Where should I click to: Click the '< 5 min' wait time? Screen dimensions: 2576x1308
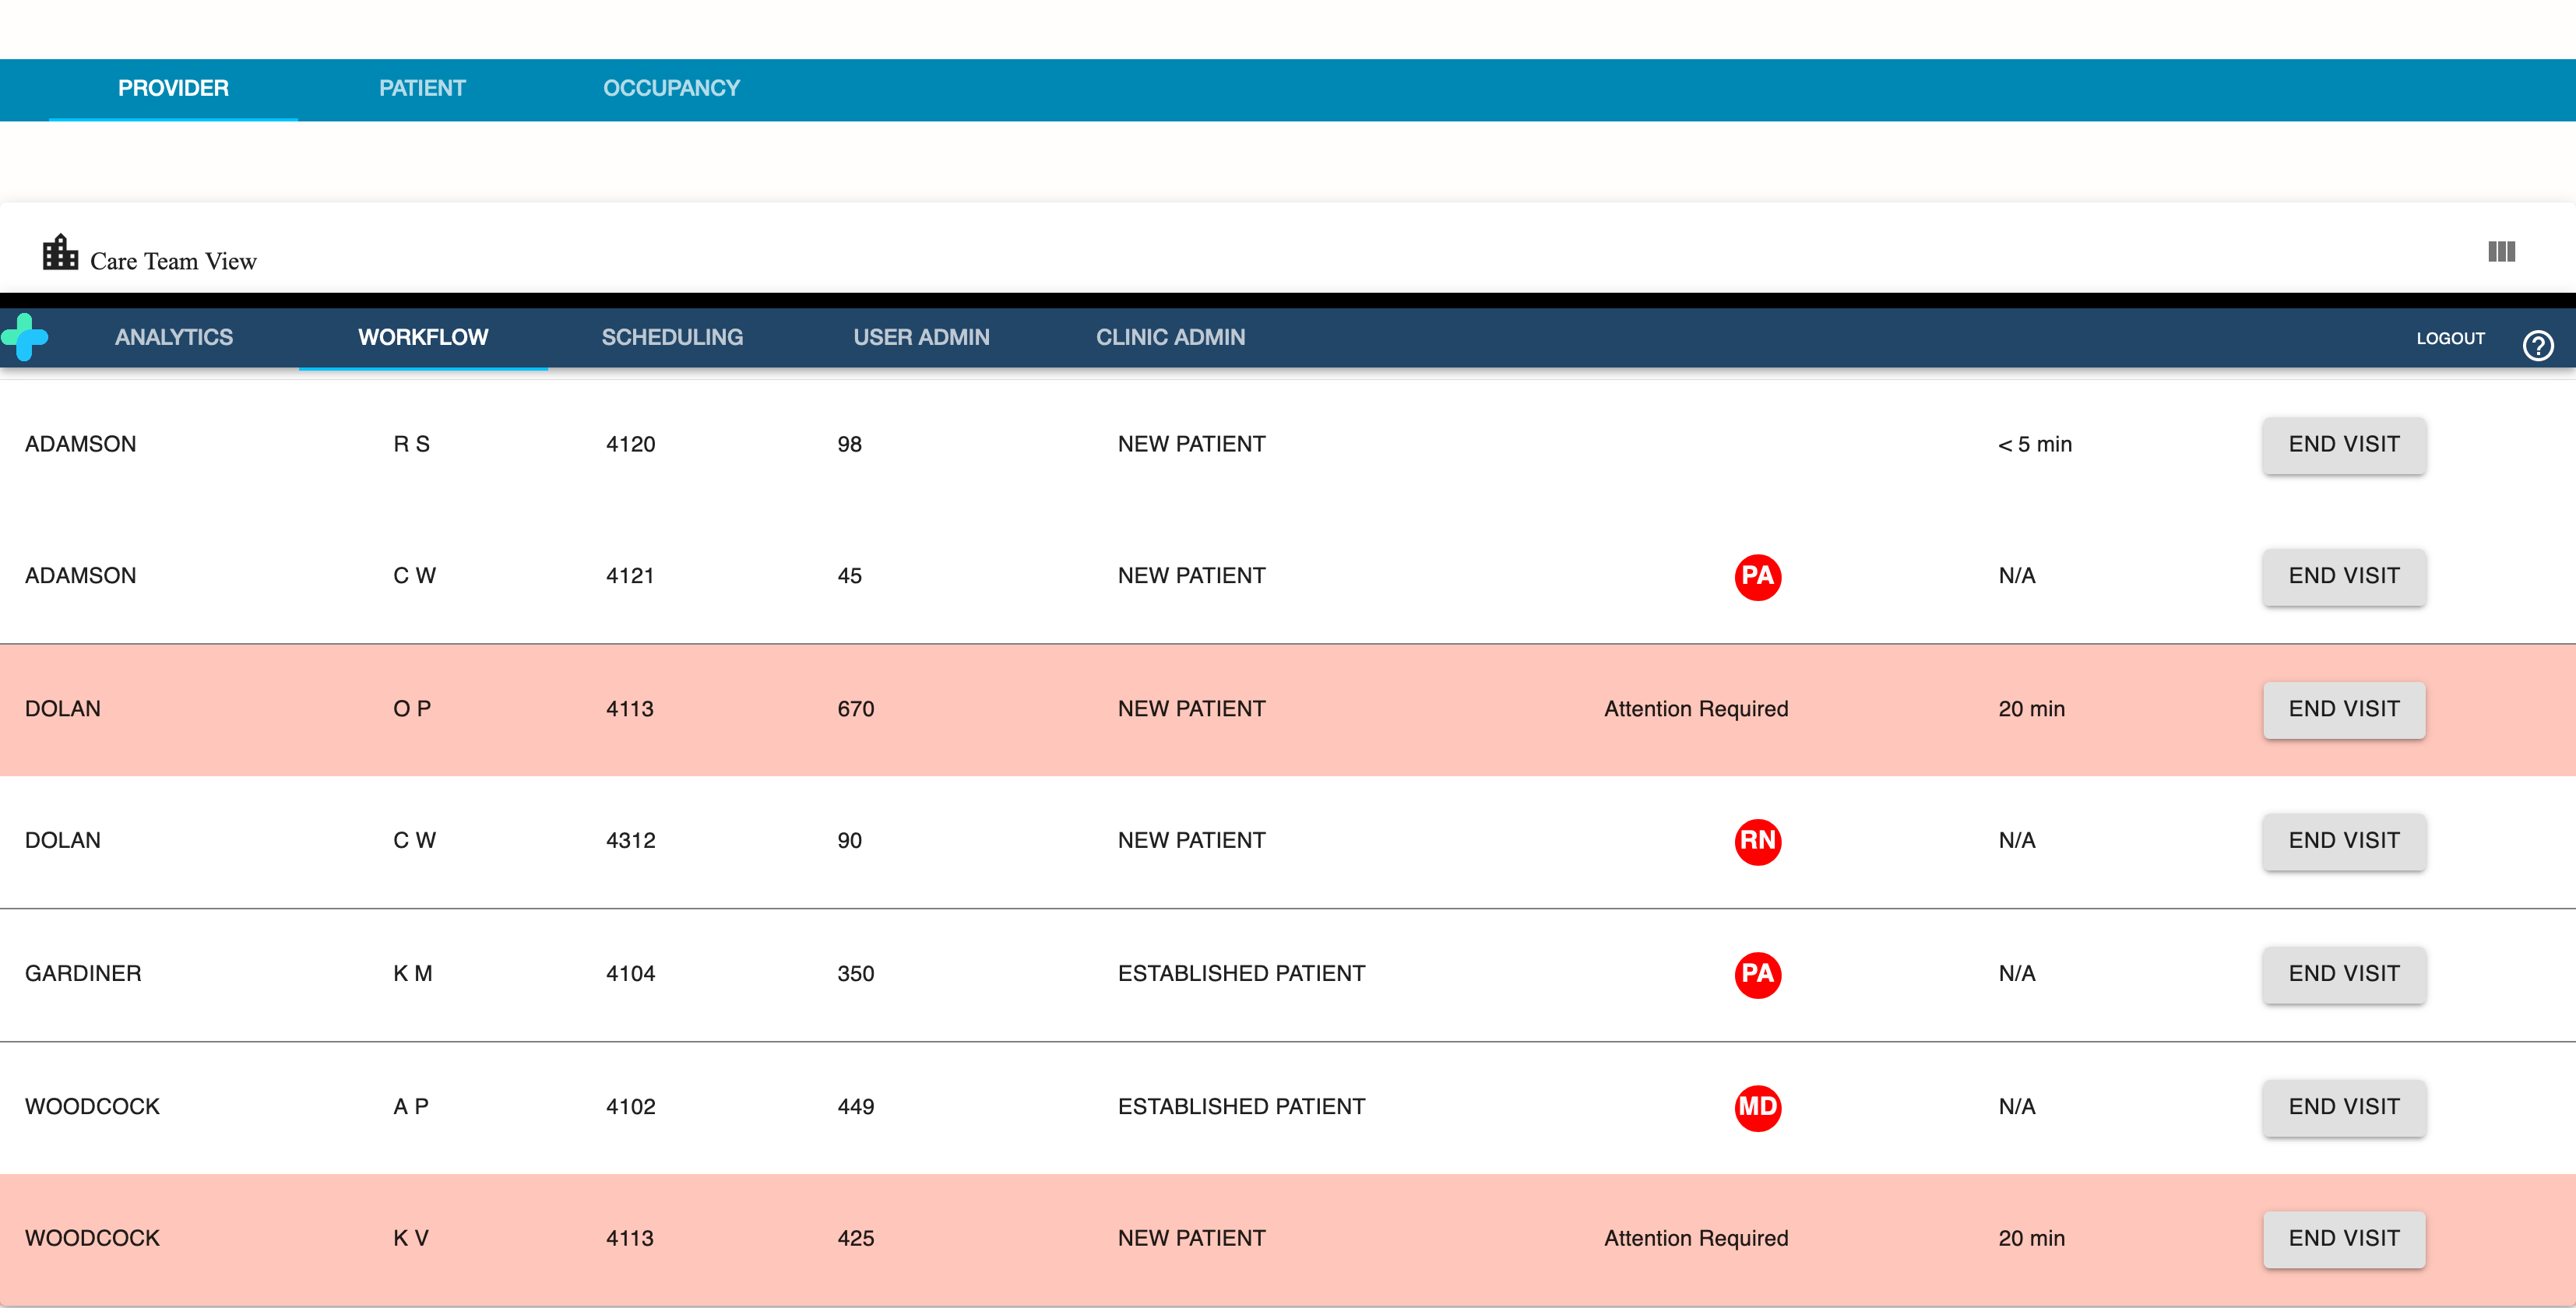[x=2034, y=445]
